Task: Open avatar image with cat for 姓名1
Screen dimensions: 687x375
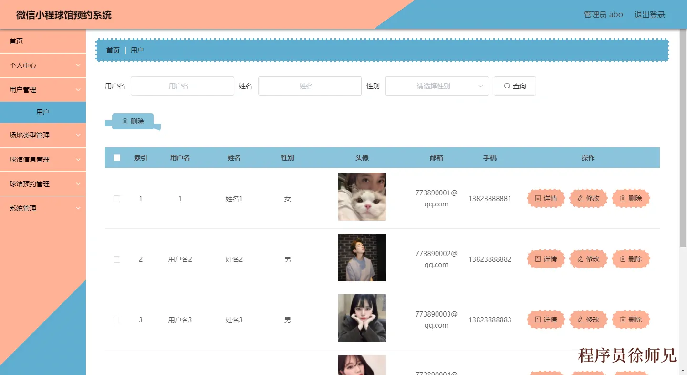Action: 362,197
